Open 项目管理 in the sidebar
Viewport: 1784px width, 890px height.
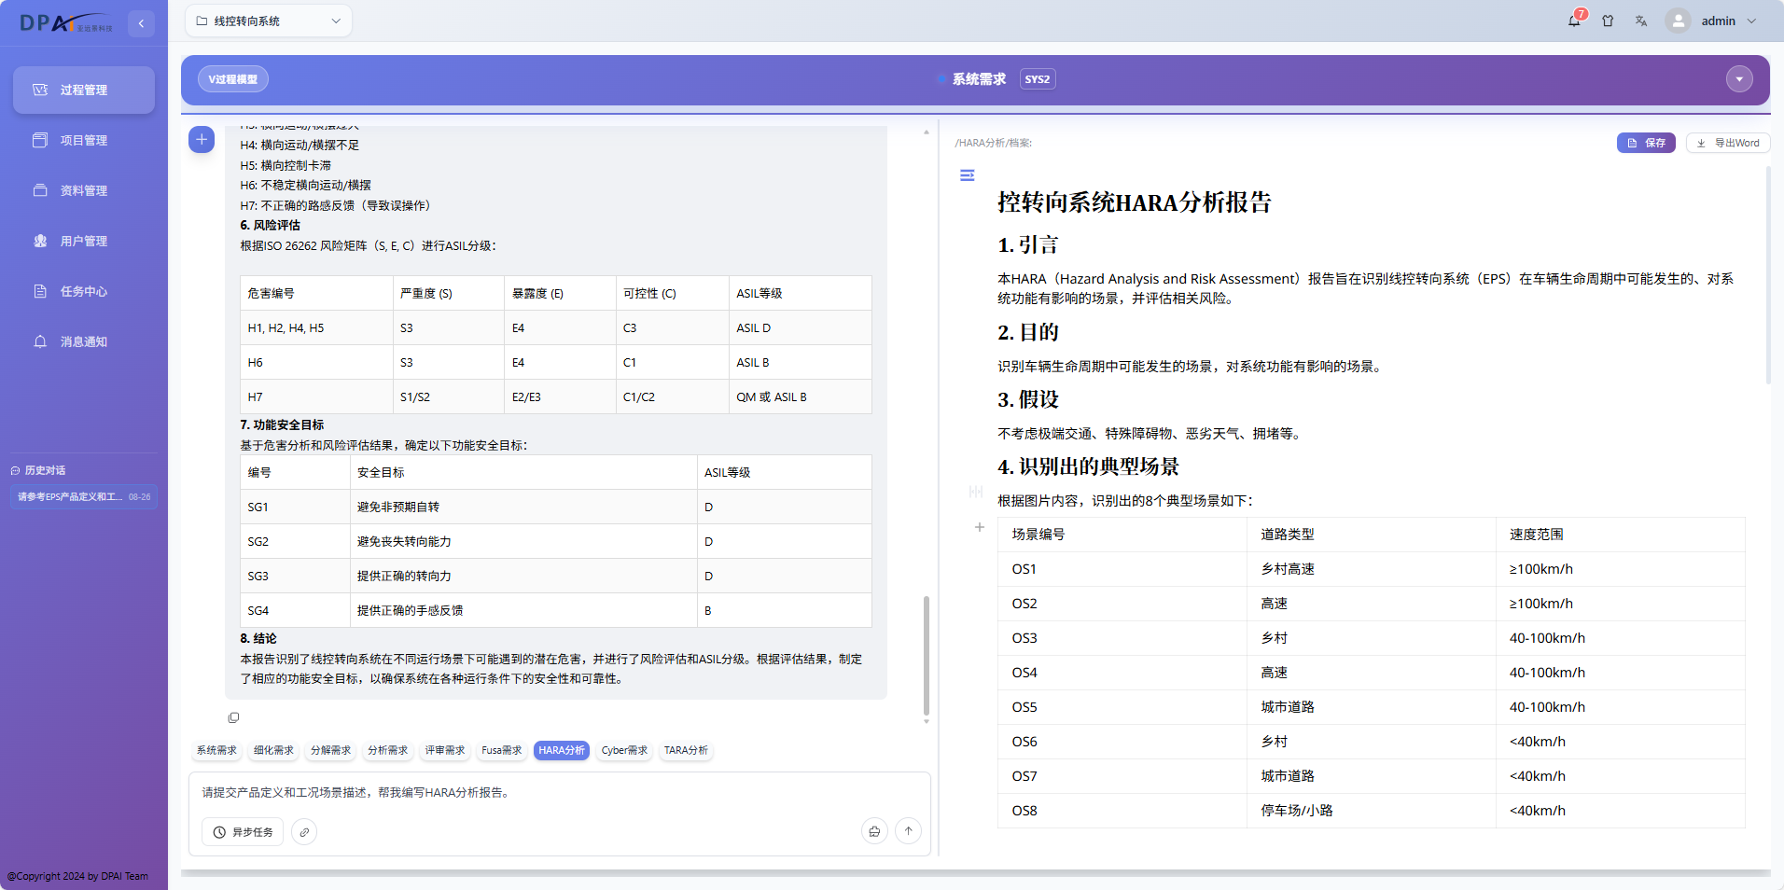point(84,140)
